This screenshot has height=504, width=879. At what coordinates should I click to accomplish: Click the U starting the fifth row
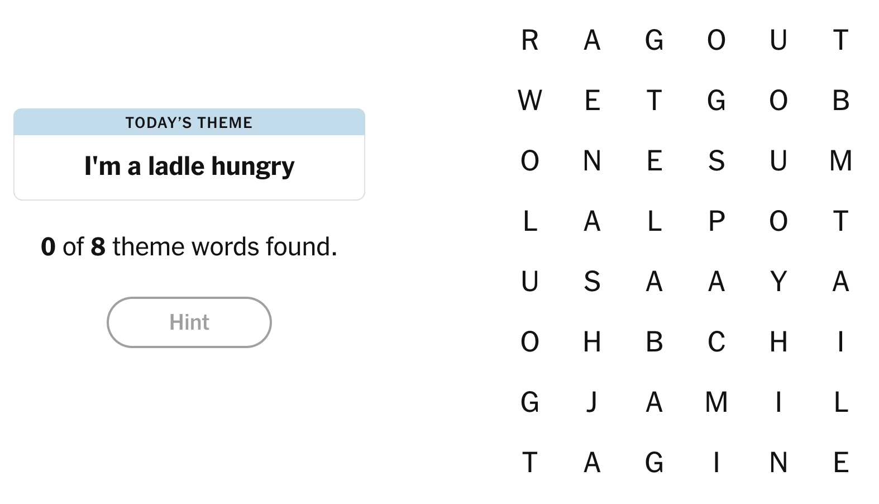pyautogui.click(x=531, y=283)
